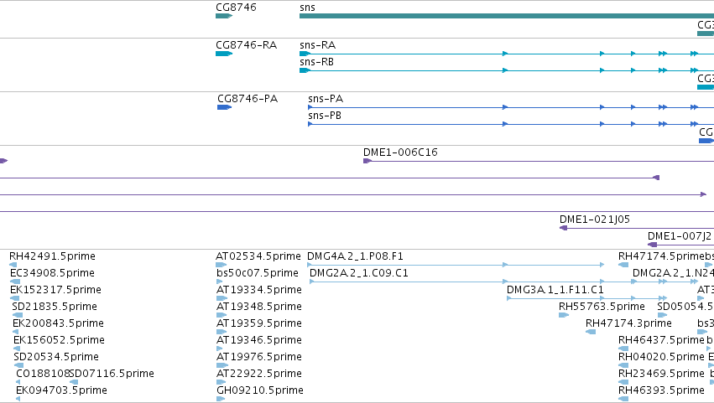Click the DMG3A.1_1.F11.C1 label

pos(555,290)
